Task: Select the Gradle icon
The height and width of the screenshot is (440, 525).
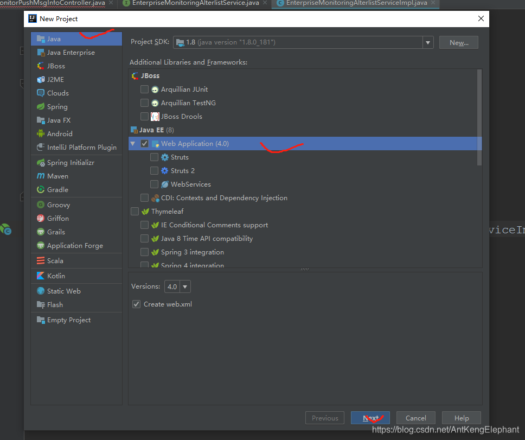Action: (x=41, y=190)
